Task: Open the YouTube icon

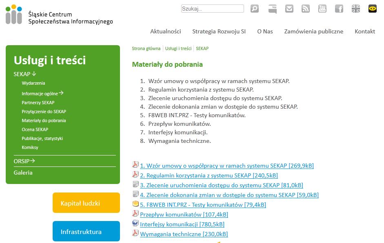Action: [x=322, y=9]
